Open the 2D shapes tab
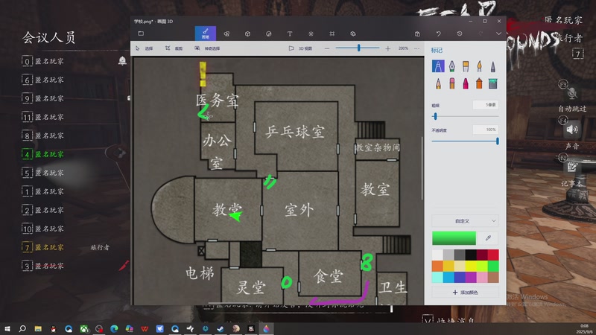 click(x=226, y=33)
